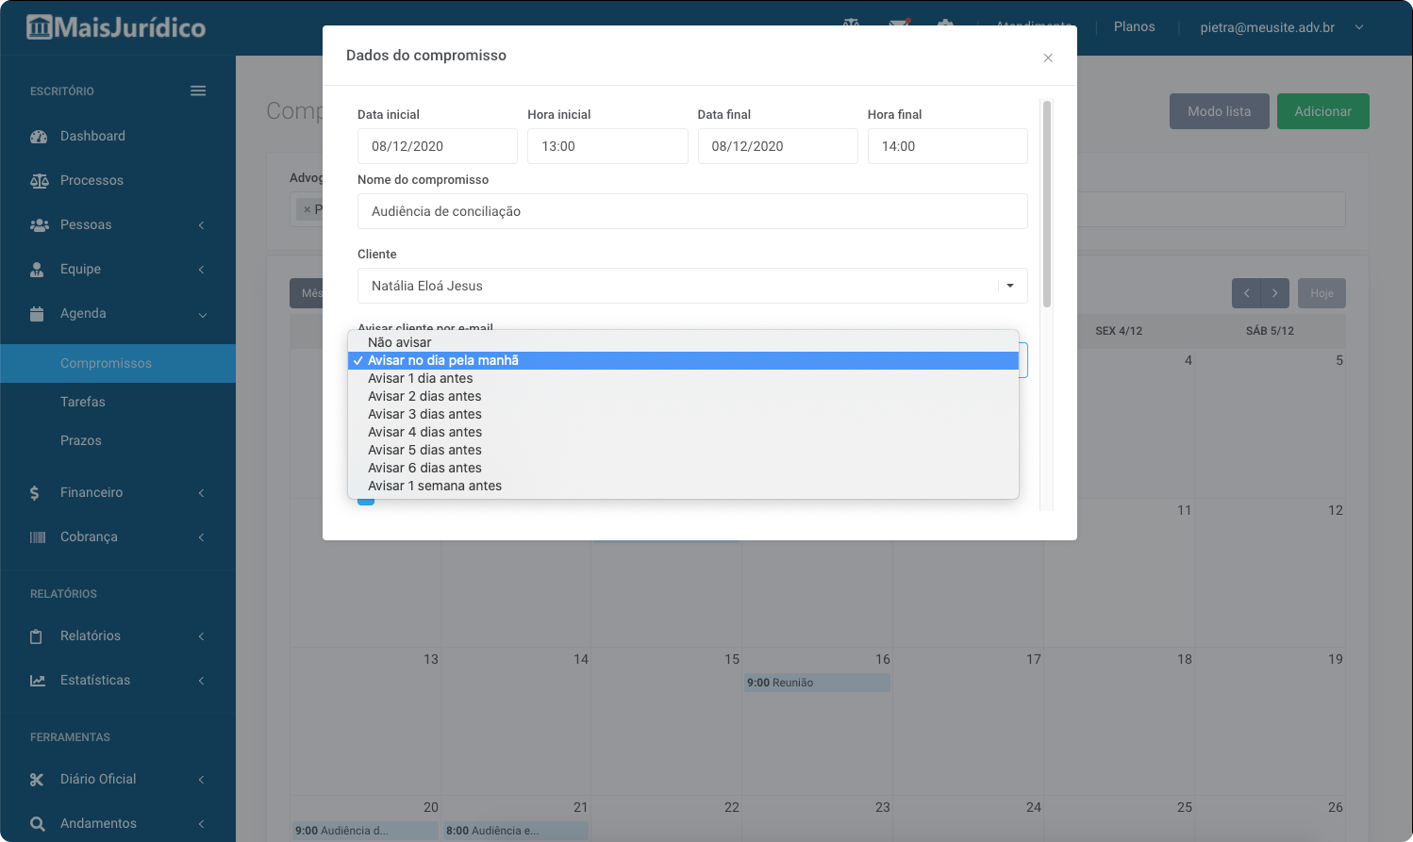Select 'Avisar 3 dias antes' option
1413x842 pixels.
[424, 414]
